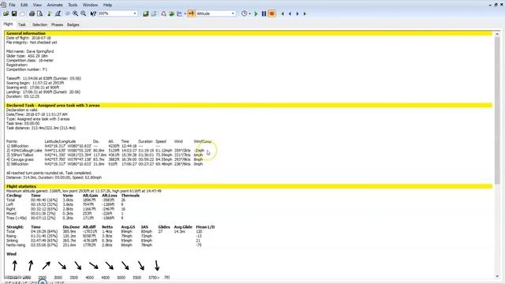
Task: Click the clock time icon
Action: pyautogui.click(x=244, y=13)
